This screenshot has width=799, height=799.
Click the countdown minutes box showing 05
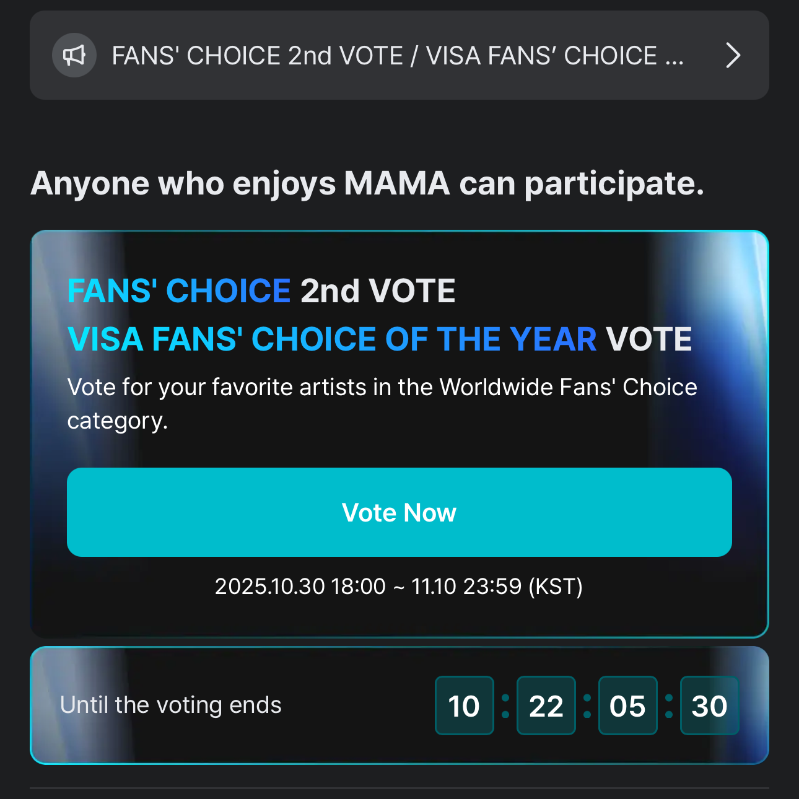tap(627, 705)
